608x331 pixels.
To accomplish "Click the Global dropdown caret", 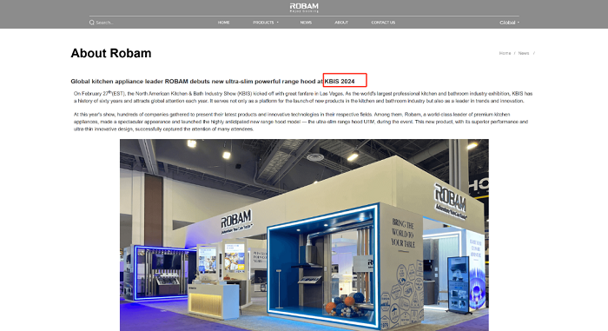I will click(518, 23).
